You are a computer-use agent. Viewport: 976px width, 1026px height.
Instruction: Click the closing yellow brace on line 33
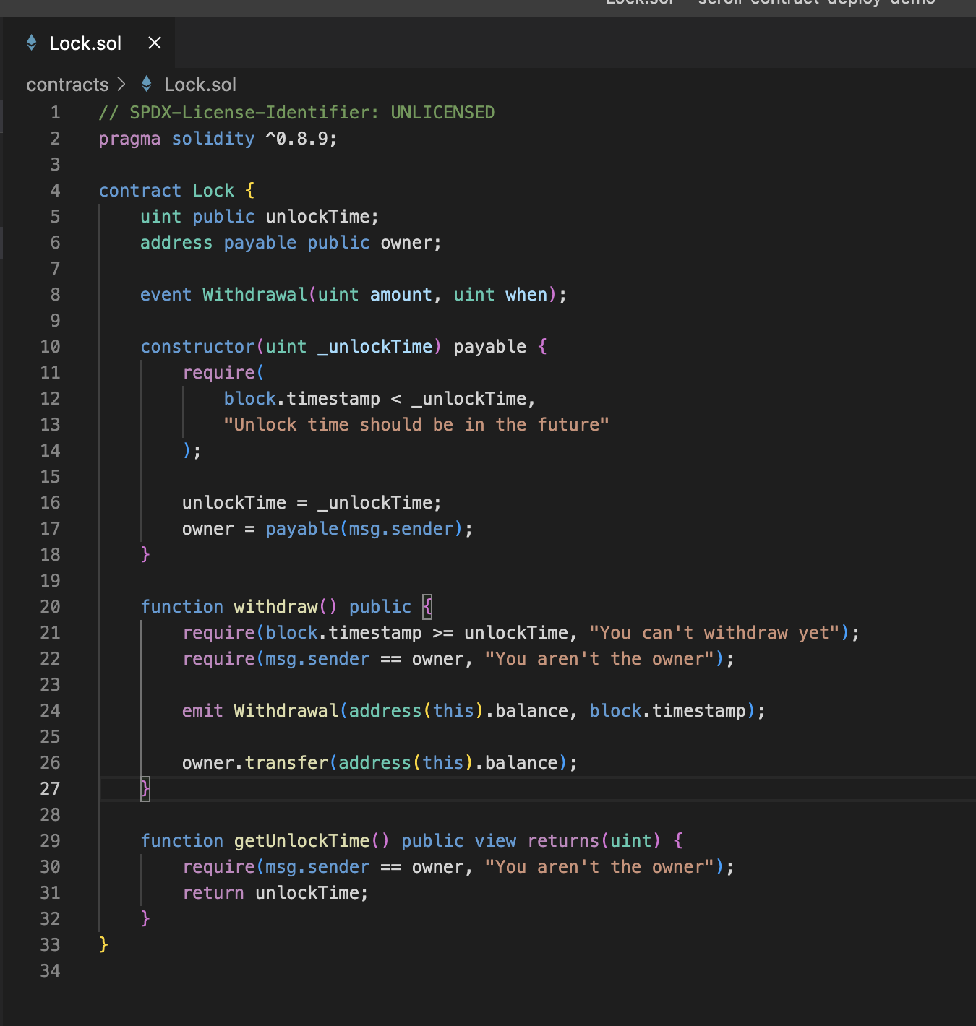[x=103, y=945]
